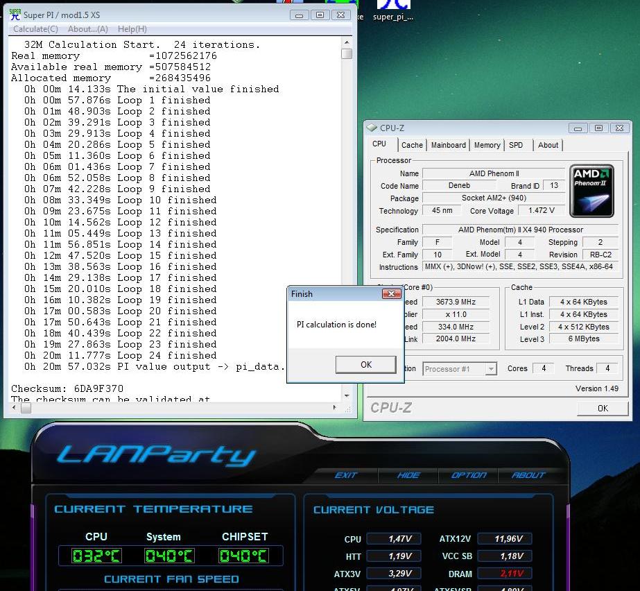Click the LANParty logo

coord(156,454)
